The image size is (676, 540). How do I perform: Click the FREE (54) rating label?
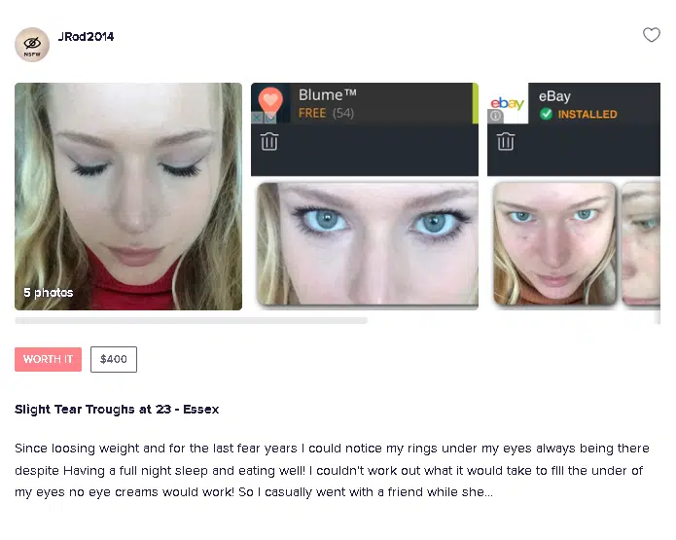(326, 113)
